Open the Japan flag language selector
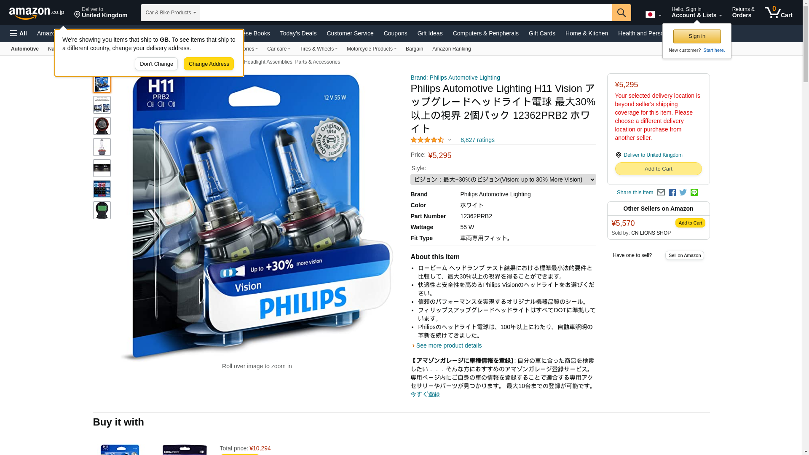 pyautogui.click(x=653, y=15)
